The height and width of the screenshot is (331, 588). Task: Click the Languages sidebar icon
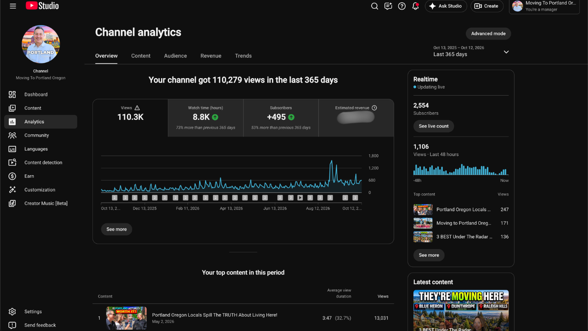coord(12,149)
